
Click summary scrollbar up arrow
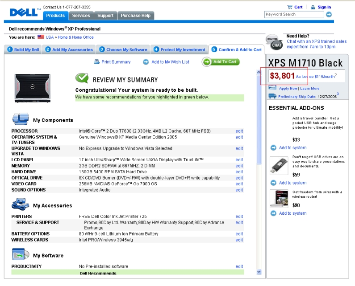[x=259, y=72]
